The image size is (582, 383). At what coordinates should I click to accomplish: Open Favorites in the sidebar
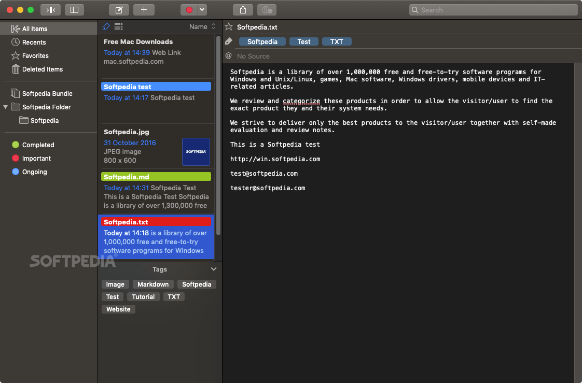pyautogui.click(x=49, y=55)
